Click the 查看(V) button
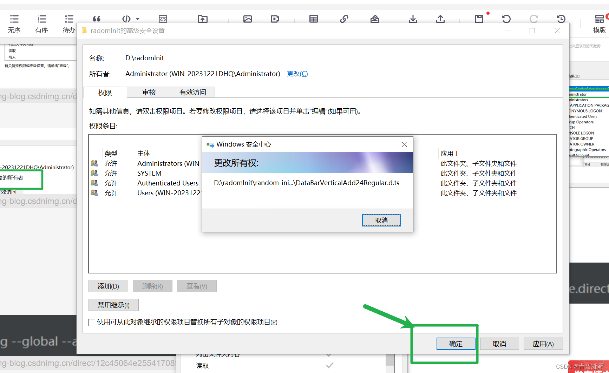 click(x=197, y=286)
